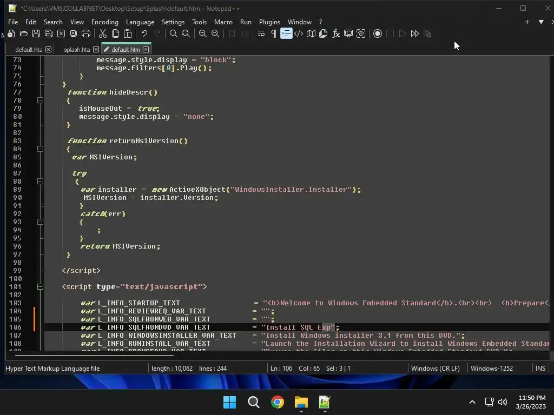This screenshot has width=554, height=415.
Task: Close the default.hta tab
Action: 48,49
